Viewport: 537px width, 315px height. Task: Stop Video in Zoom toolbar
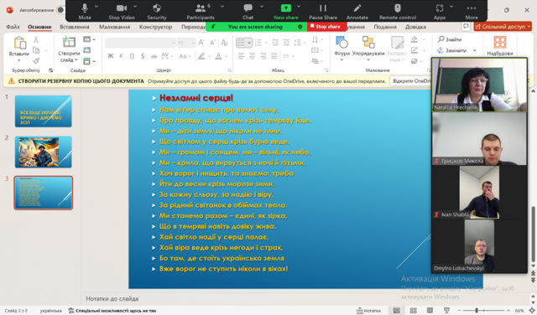click(x=122, y=11)
